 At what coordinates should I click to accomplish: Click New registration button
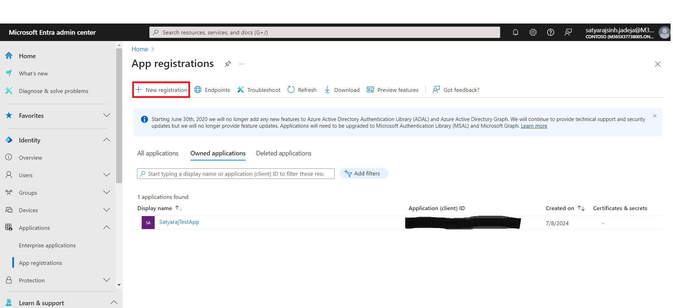click(161, 90)
